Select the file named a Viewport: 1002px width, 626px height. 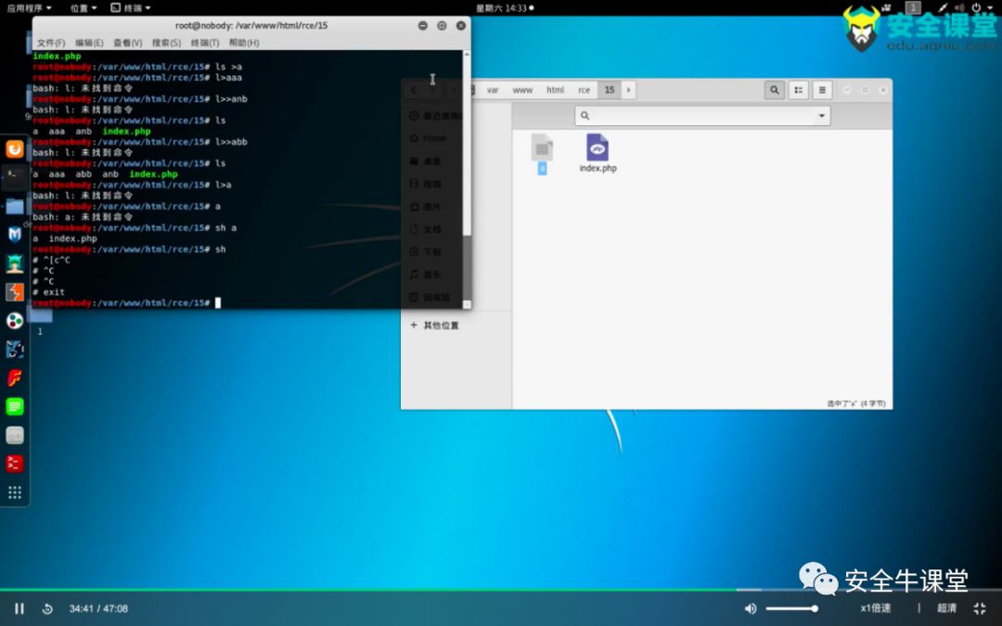pyautogui.click(x=542, y=154)
